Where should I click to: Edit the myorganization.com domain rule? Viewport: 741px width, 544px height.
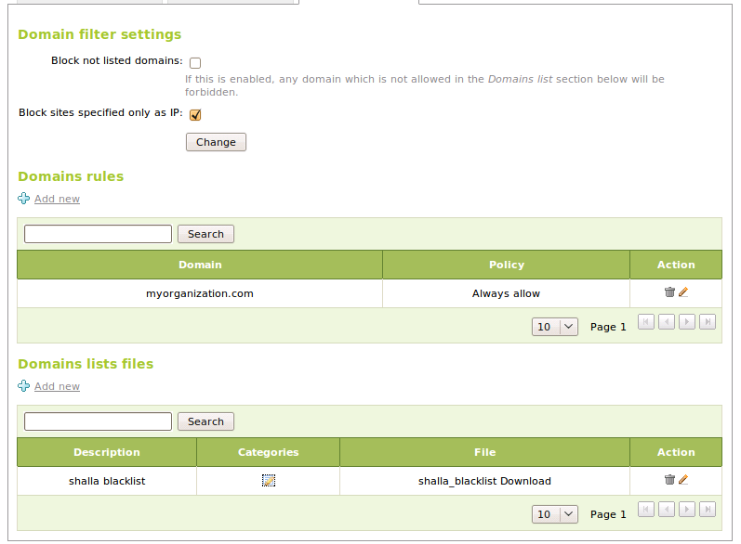click(x=683, y=292)
